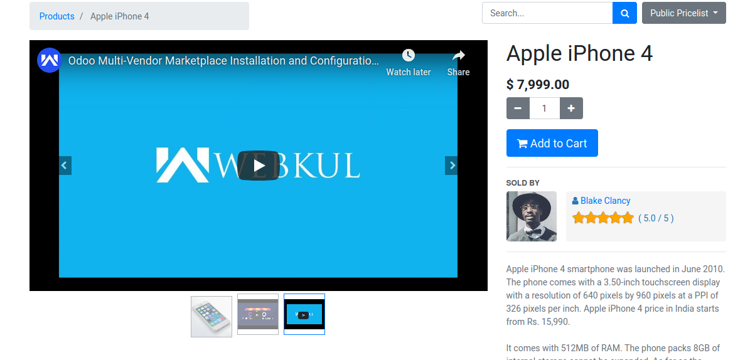Click the seller's profile photo

[x=531, y=216]
